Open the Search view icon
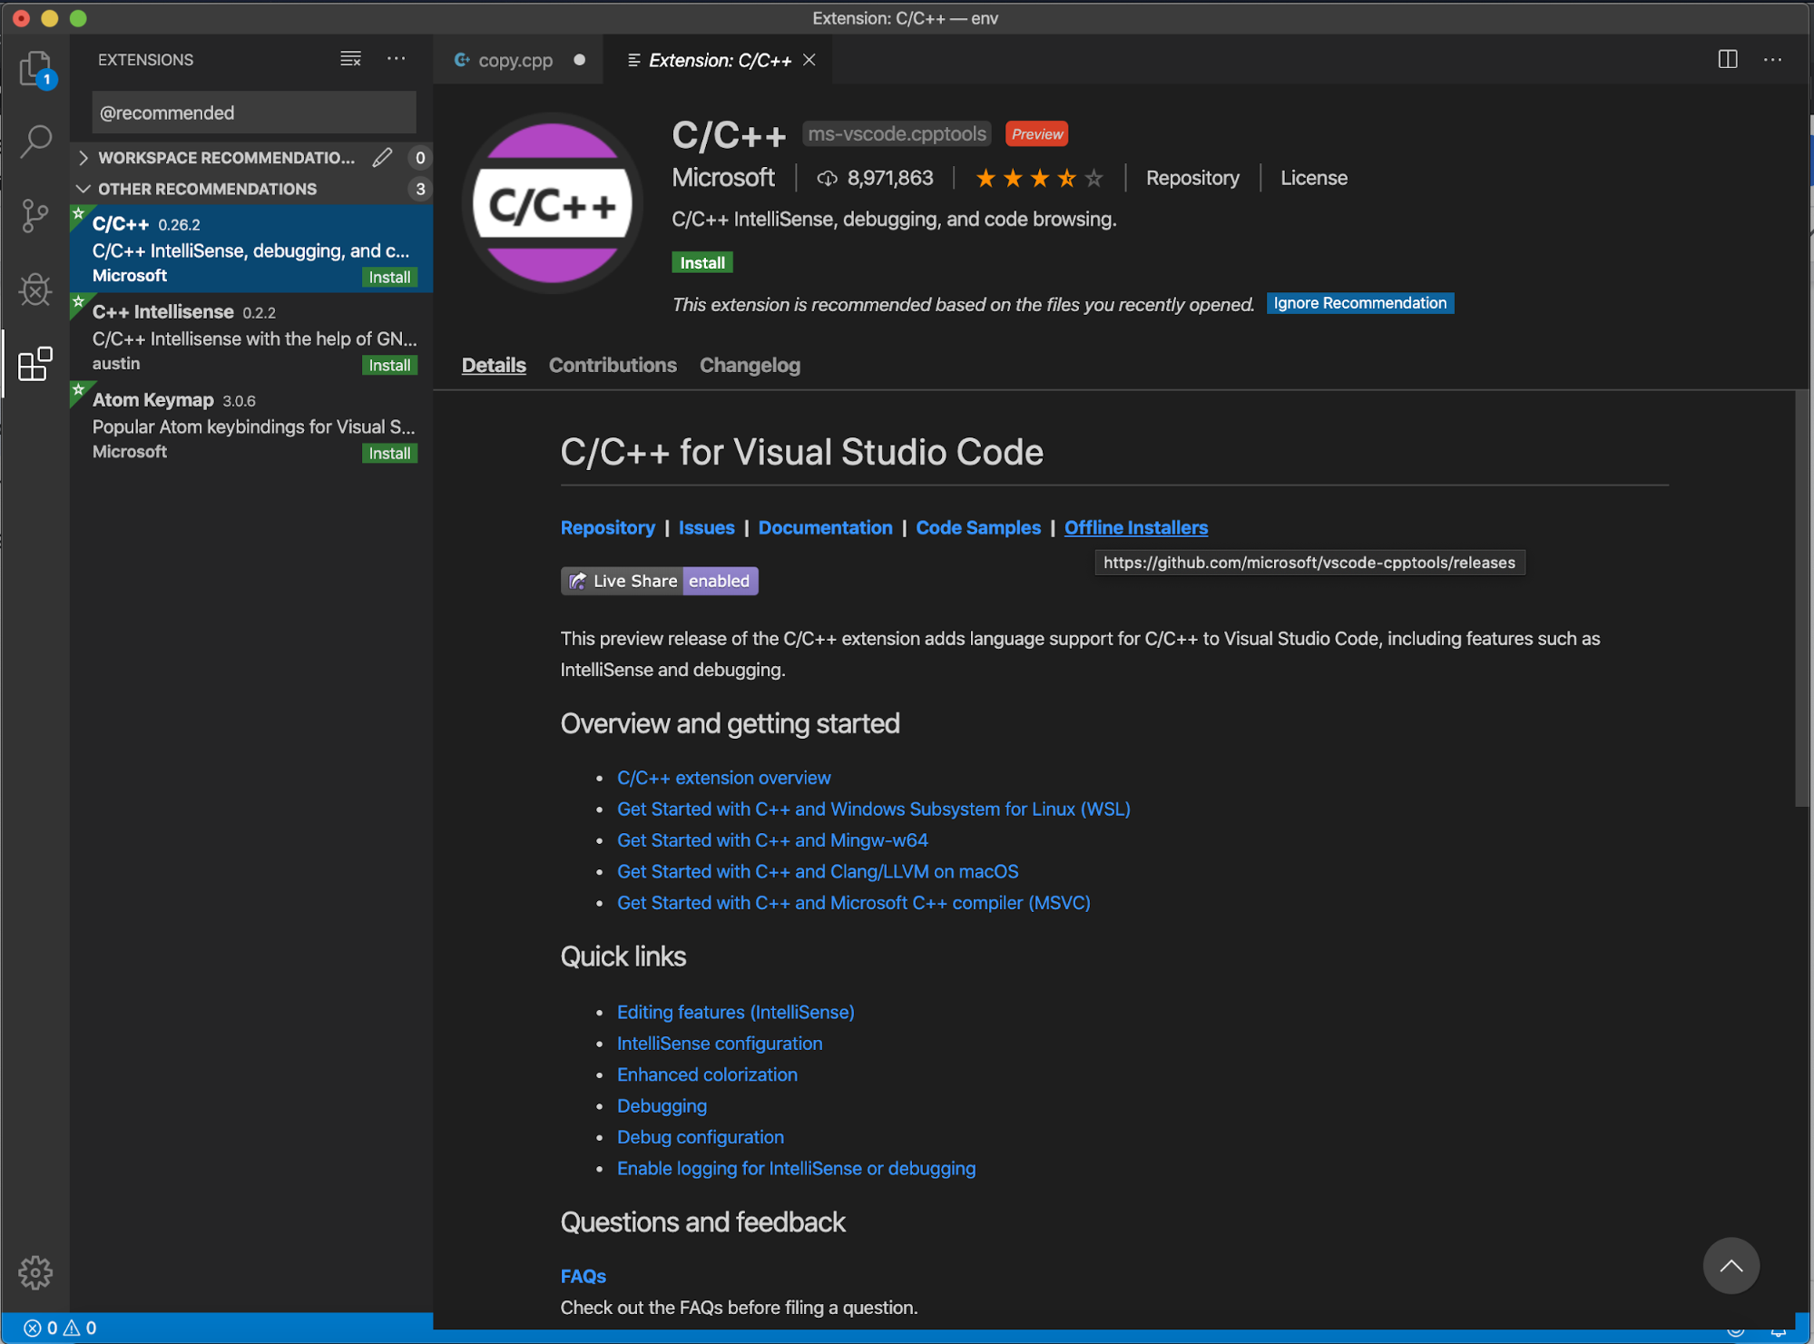The image size is (1814, 1344). click(35, 142)
